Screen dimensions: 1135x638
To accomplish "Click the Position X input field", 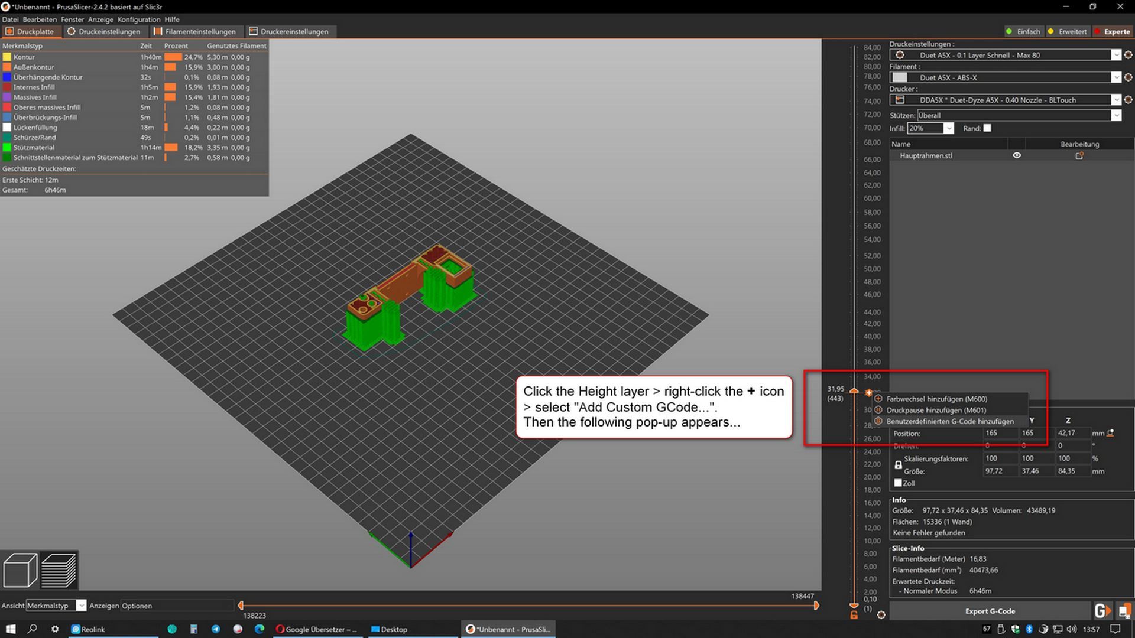I will 1001,433.
